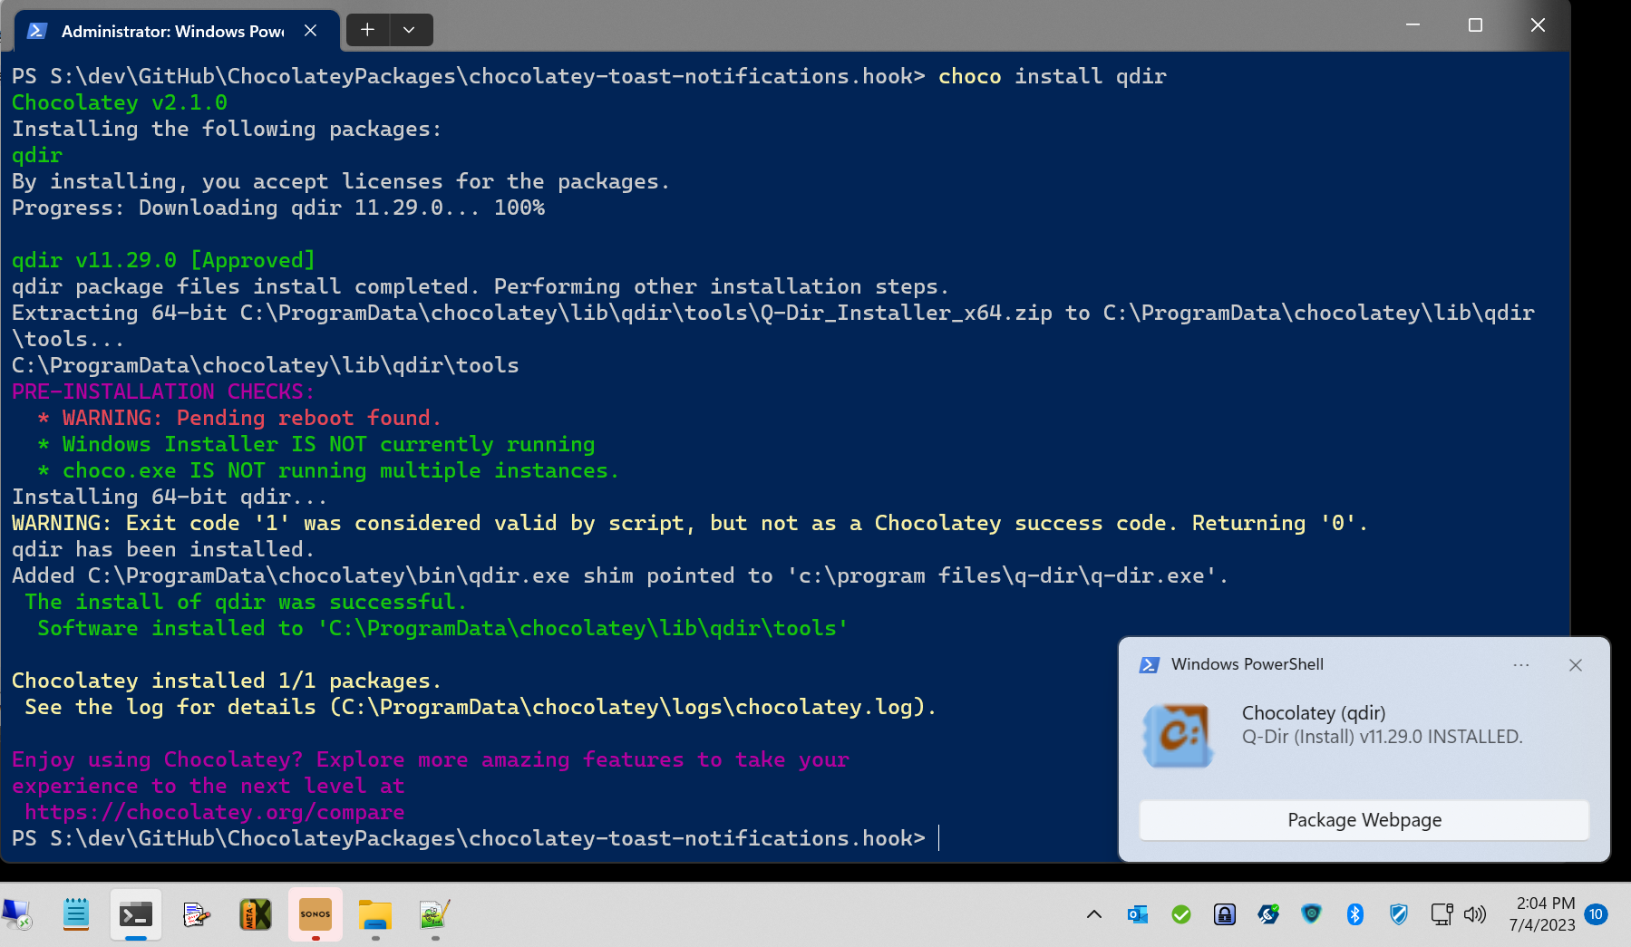This screenshot has height=947, width=1631.
Task: Click the https://chocolatey.org/compare link
Action: (x=215, y=812)
